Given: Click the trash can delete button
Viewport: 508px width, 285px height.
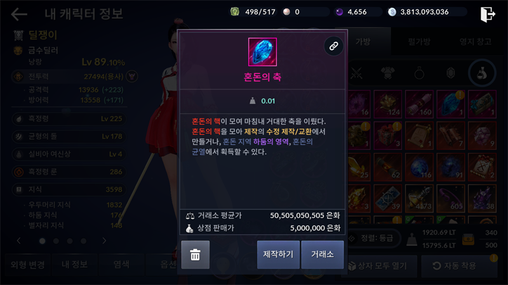Looking at the screenshot, I should pos(195,255).
